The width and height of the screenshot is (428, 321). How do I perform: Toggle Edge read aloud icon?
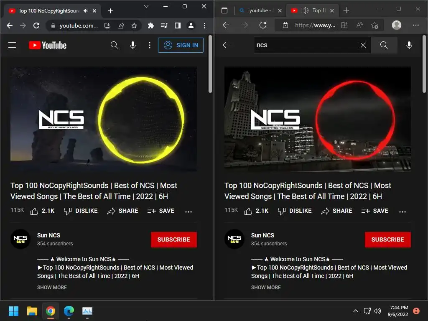360,25
